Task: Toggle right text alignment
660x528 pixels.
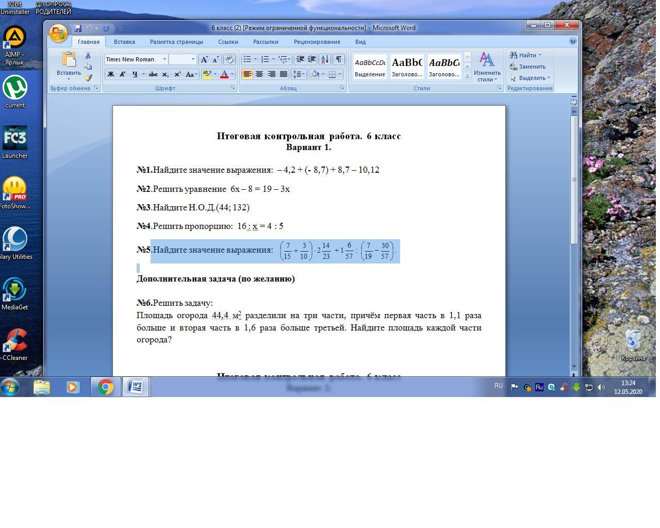Action: tap(271, 74)
